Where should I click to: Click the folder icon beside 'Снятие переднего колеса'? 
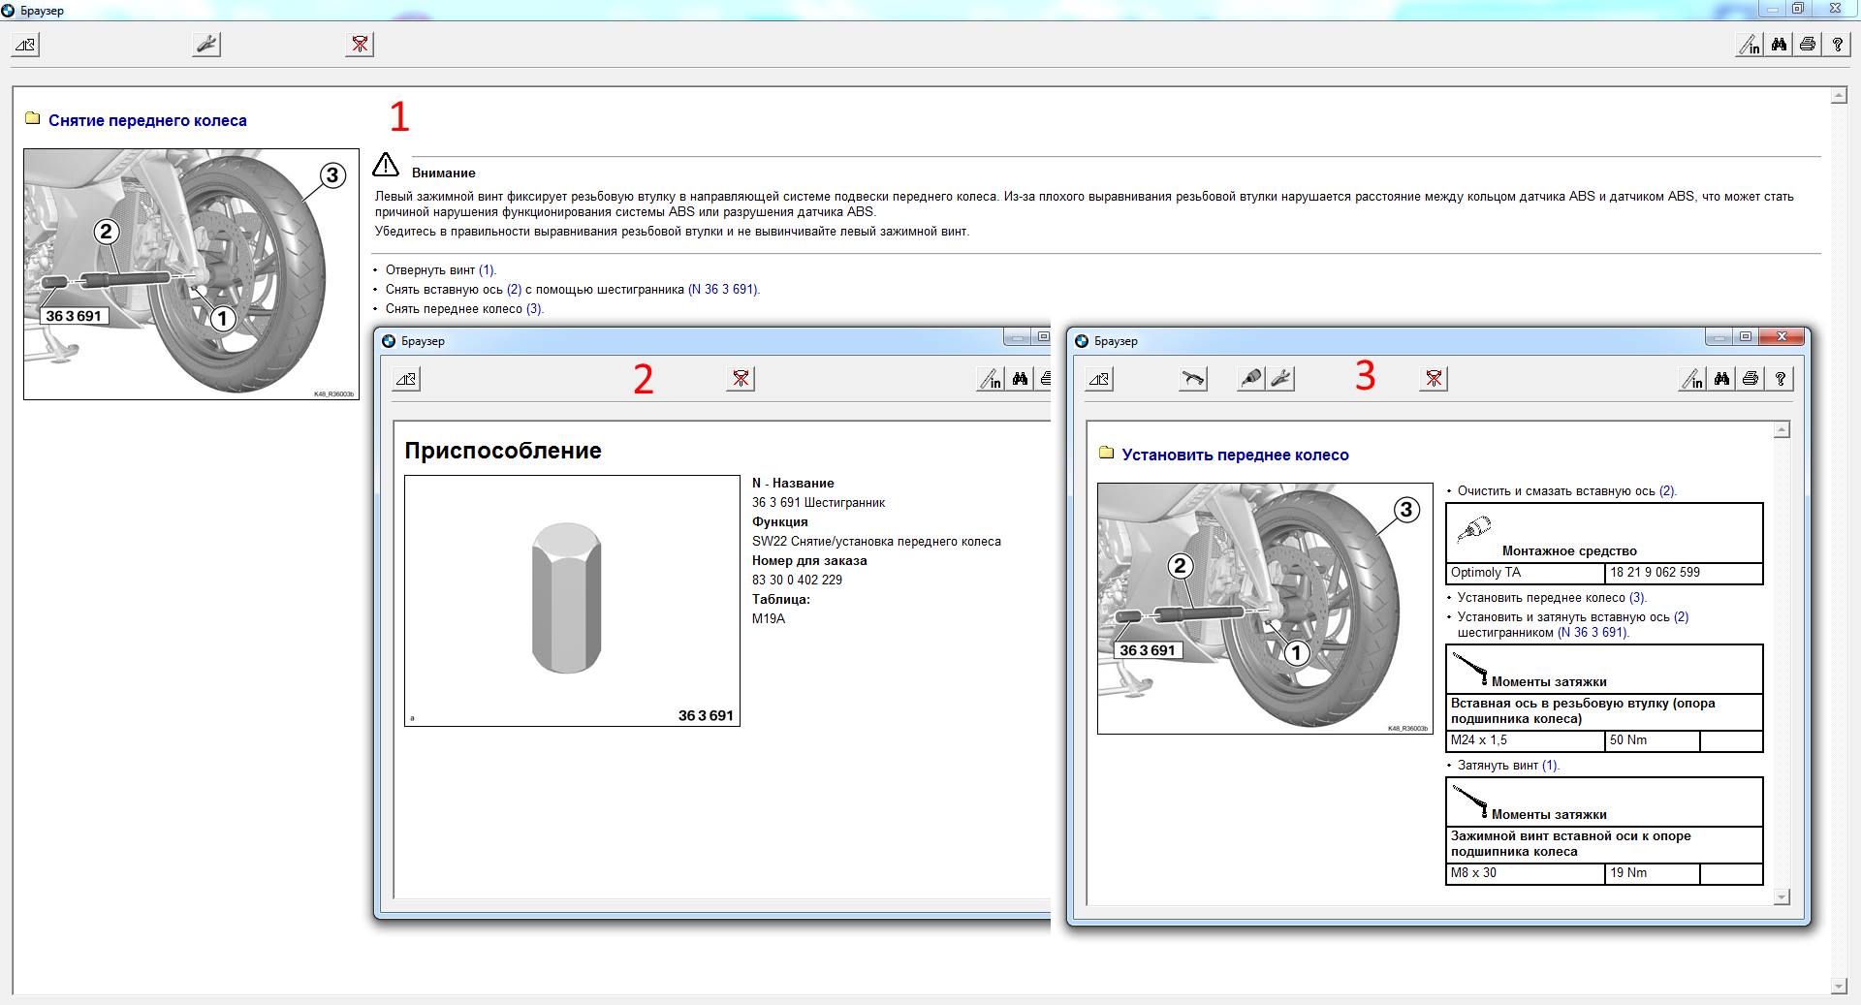pyautogui.click(x=32, y=119)
